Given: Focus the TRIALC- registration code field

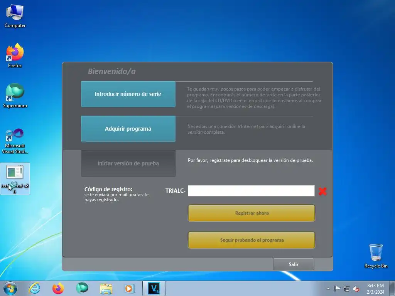Looking at the screenshot, I should [x=251, y=191].
